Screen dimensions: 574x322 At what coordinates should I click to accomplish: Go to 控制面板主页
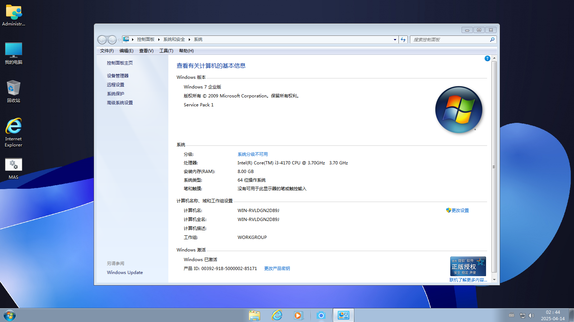[x=120, y=63]
